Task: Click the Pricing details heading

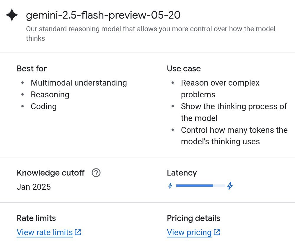Action: 193,218
